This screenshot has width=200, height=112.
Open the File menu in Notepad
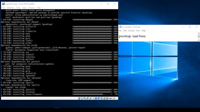(x=120, y=30)
